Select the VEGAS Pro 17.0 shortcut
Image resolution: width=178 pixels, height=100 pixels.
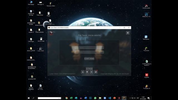(x=146, y=15)
